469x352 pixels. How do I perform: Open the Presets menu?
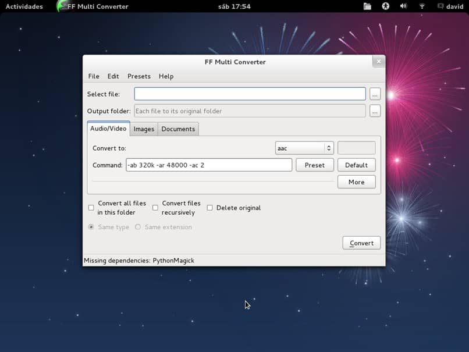pos(139,76)
